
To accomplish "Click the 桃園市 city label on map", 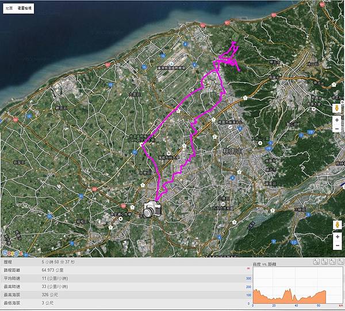I will coord(232,151).
